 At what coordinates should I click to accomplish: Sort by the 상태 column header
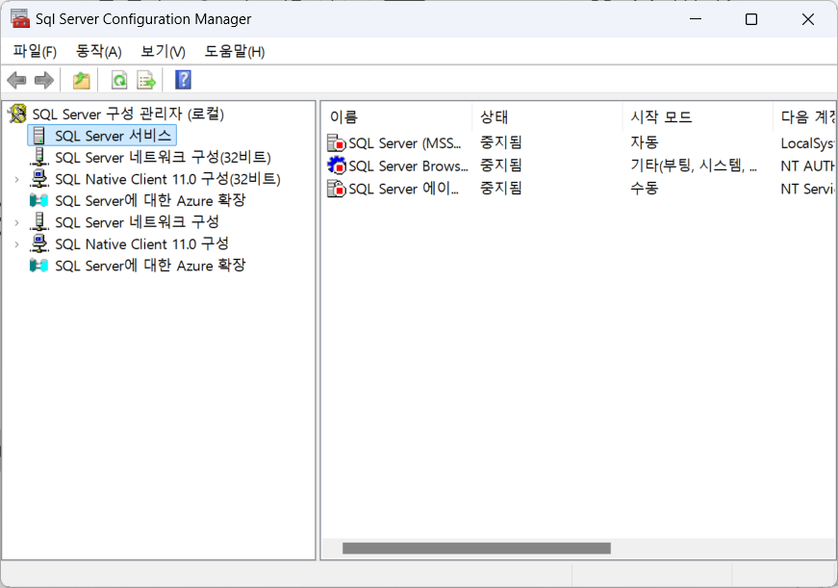tap(547, 117)
